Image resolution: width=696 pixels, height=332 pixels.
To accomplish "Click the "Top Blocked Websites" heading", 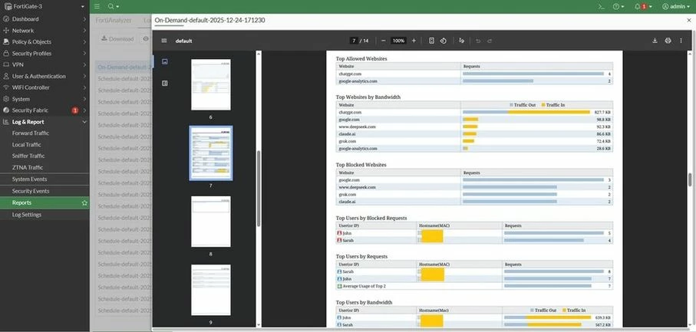I will point(361,164).
